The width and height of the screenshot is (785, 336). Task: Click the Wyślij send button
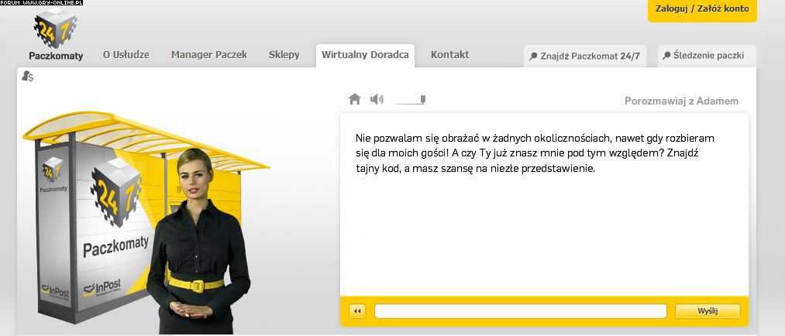click(x=708, y=311)
